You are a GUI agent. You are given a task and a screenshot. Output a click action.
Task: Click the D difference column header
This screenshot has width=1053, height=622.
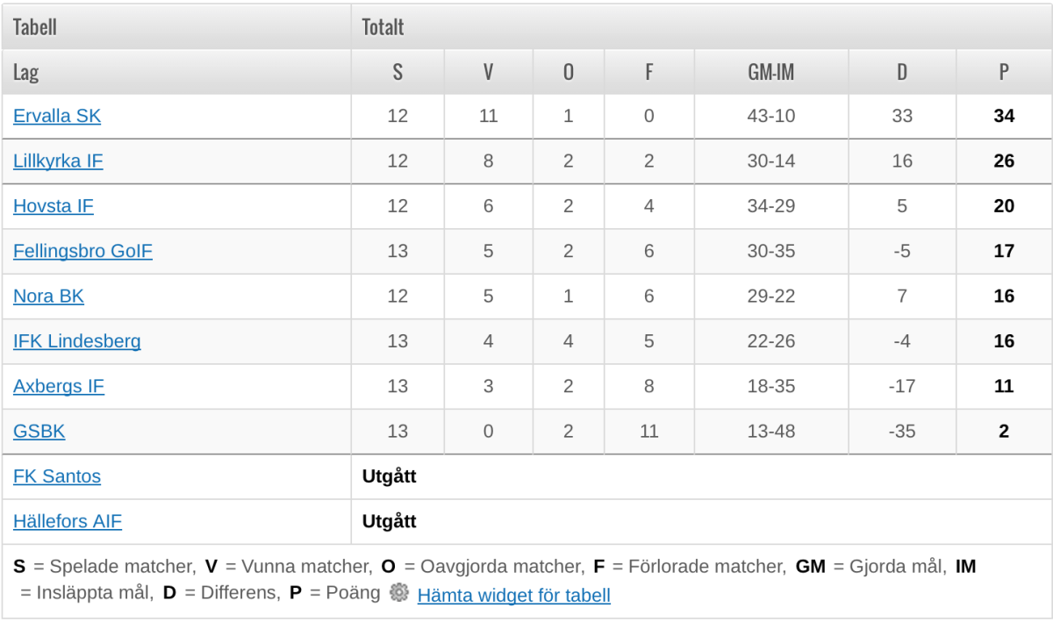902,72
